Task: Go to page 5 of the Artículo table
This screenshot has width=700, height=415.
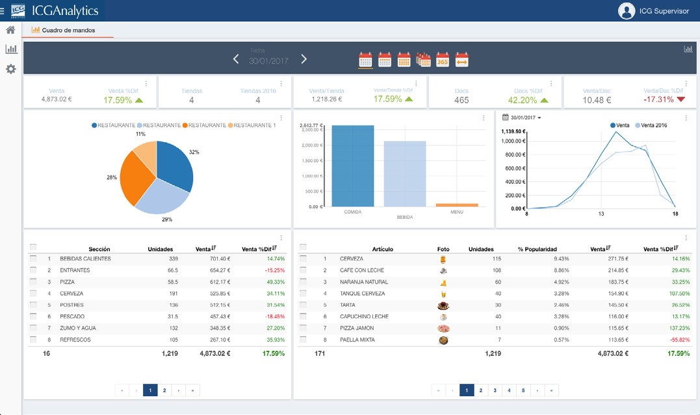Action: [x=523, y=390]
